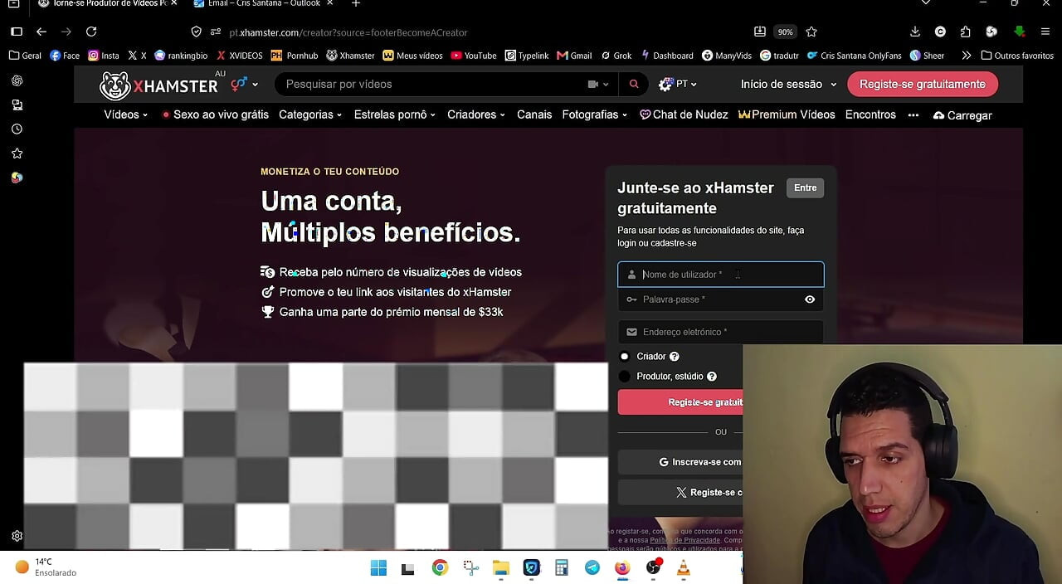Click the help icon next to Criador

click(x=675, y=357)
